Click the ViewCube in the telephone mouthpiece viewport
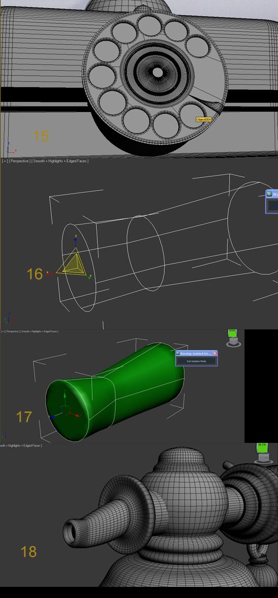 263,458
